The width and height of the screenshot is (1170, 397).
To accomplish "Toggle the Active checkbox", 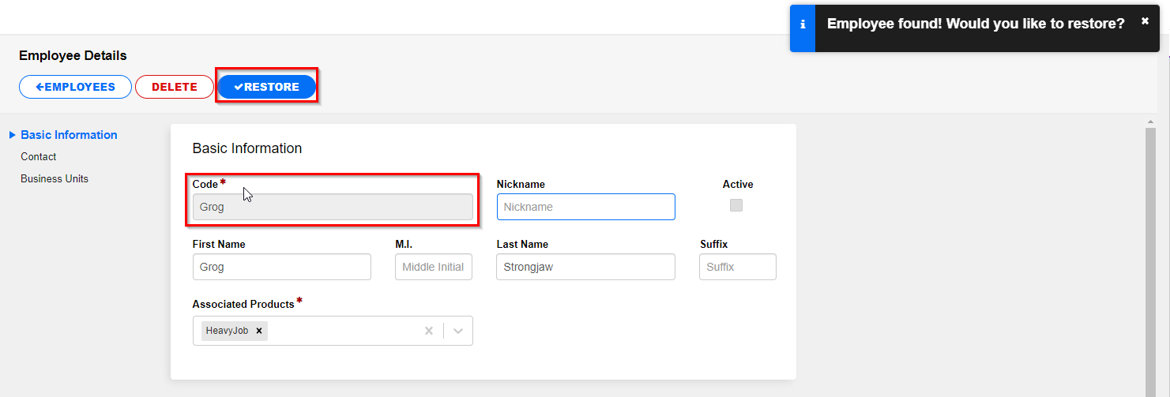I will click(x=736, y=205).
